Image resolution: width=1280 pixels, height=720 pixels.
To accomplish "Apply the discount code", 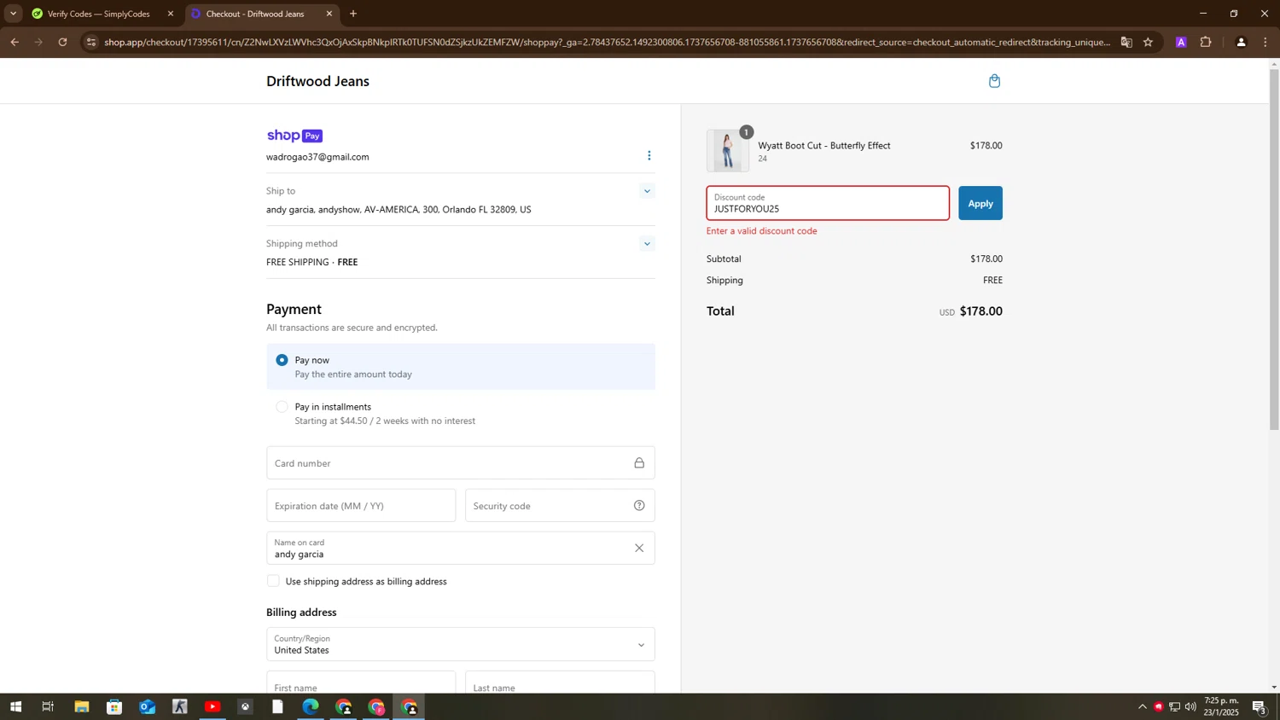I will click(x=980, y=203).
